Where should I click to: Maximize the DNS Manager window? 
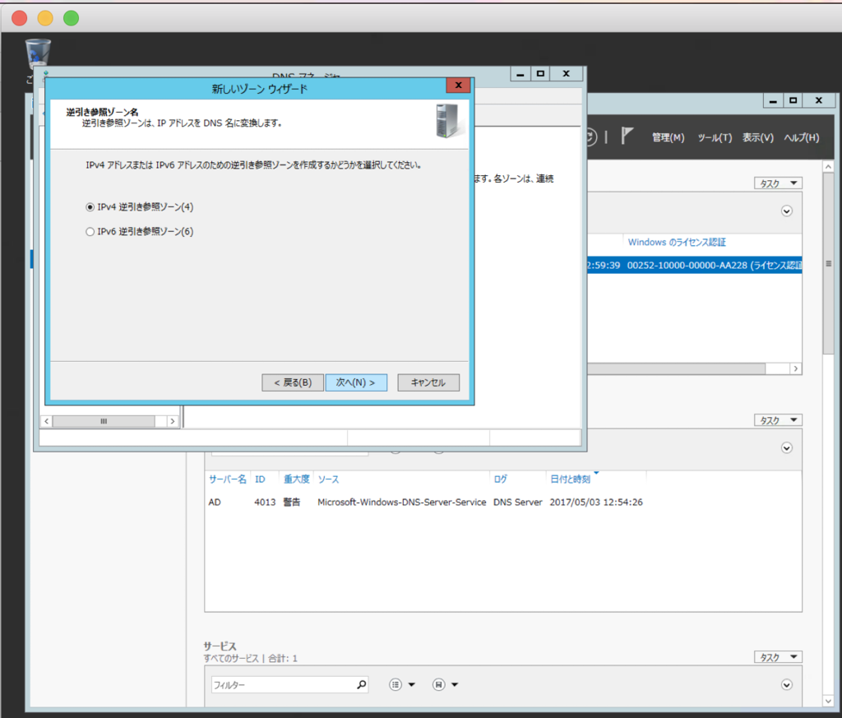pyautogui.click(x=540, y=74)
